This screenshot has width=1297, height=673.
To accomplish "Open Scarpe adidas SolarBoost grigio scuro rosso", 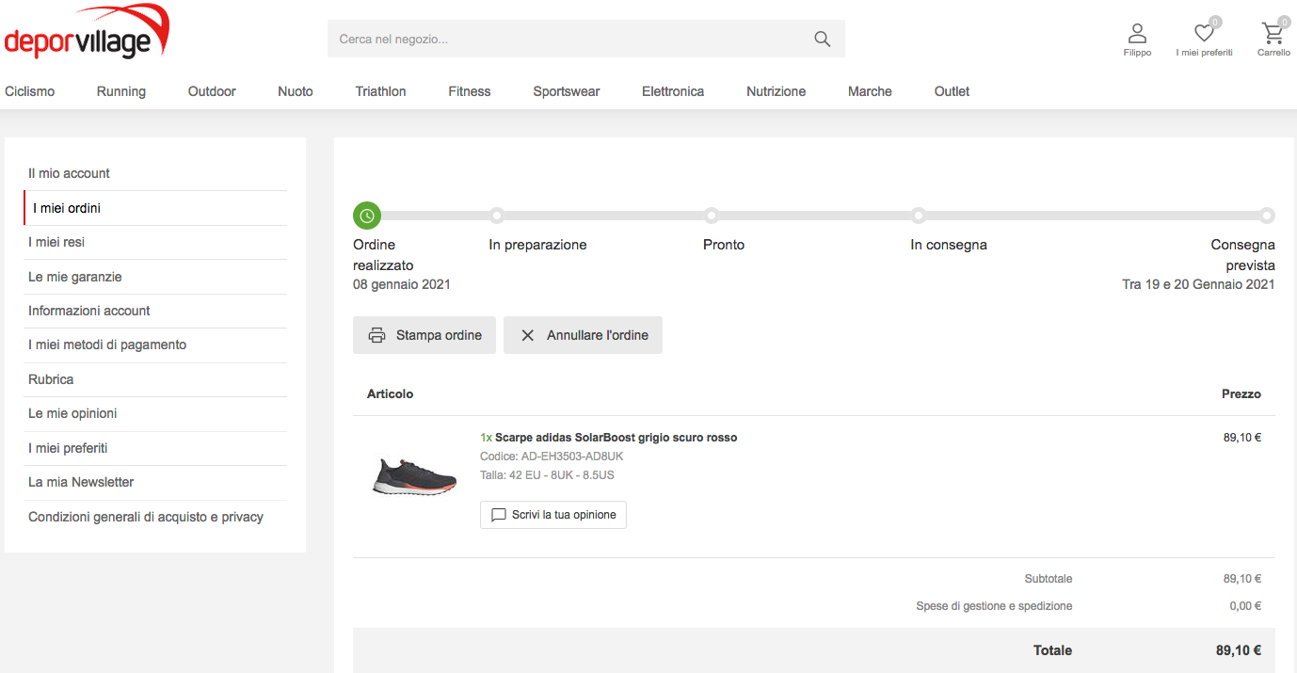I will coord(616,438).
